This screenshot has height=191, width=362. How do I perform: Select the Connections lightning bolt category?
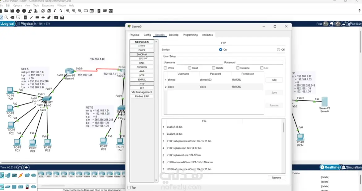pos(20,175)
